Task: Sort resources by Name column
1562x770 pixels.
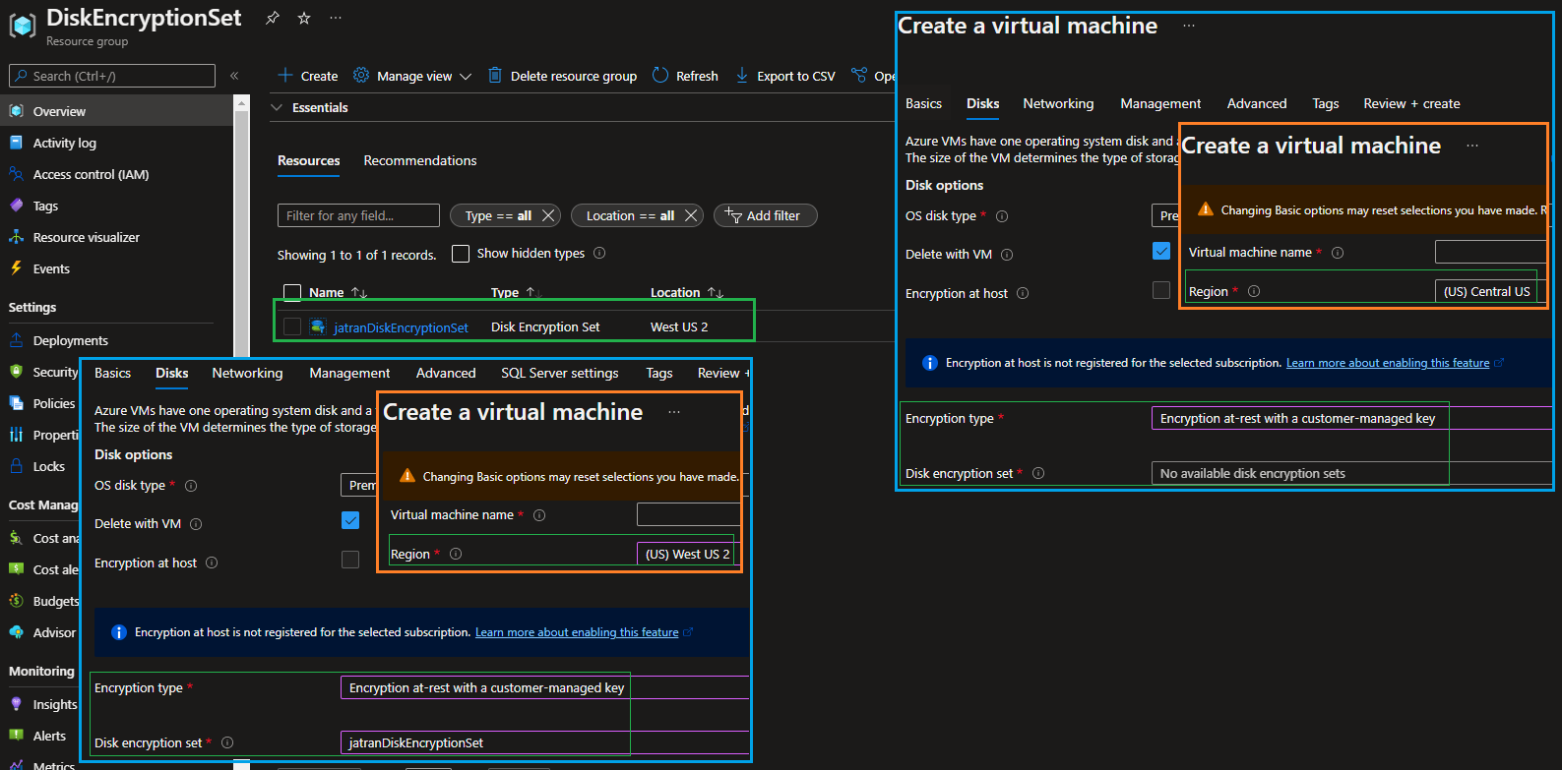Action: 338,292
